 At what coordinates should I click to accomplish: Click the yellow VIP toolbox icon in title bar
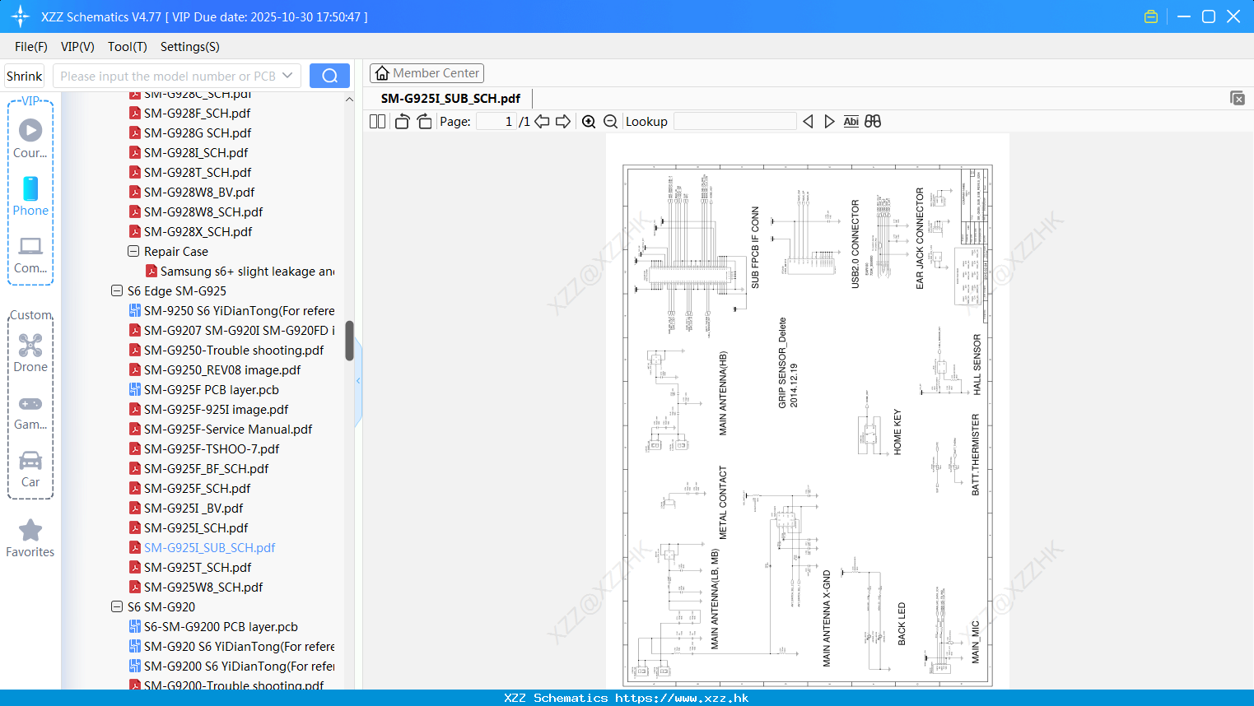pos(1151,16)
